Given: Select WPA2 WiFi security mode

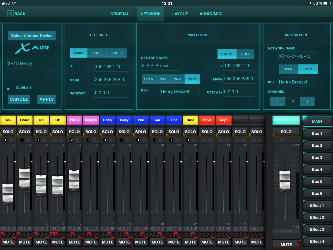Looking at the screenshot, I should point(192,79).
